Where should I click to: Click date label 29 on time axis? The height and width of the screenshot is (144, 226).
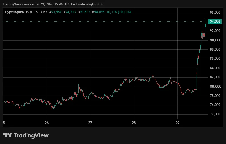coord(177,123)
